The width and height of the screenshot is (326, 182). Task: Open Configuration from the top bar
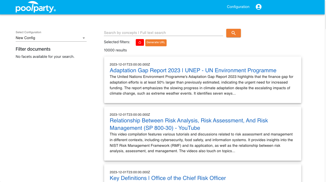[238, 7]
